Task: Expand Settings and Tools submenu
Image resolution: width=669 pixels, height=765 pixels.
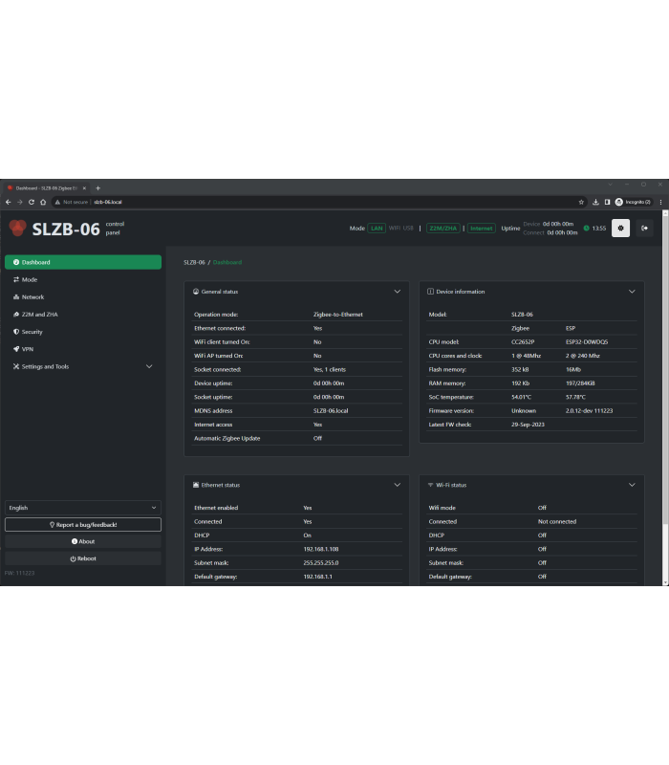Action: 148,366
